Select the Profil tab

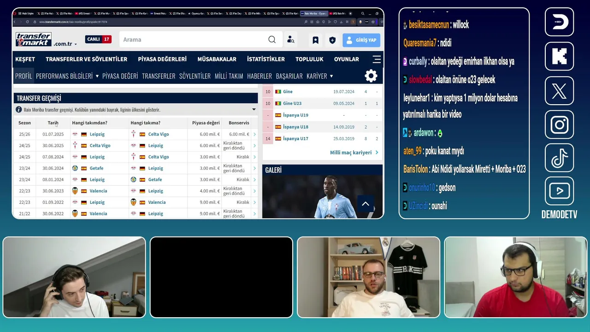point(24,76)
